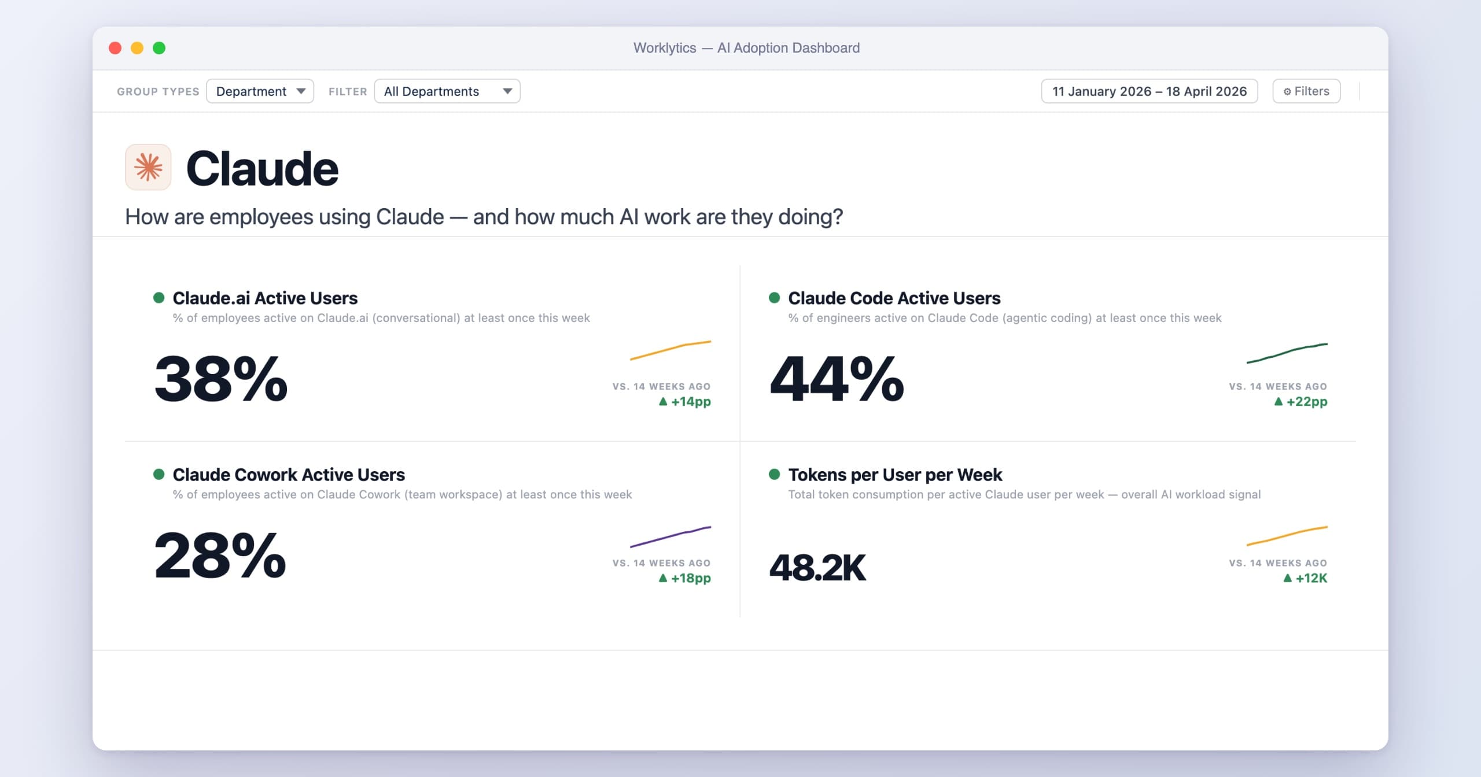
Task: Maximize the window with the green button
Action: [159, 48]
